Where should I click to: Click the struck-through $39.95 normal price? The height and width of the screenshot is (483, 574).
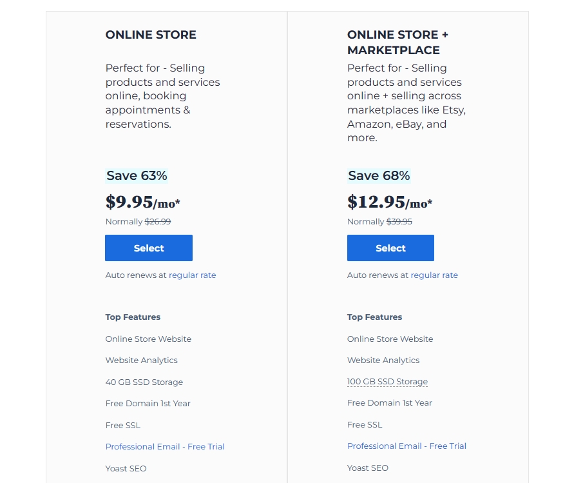pos(399,222)
